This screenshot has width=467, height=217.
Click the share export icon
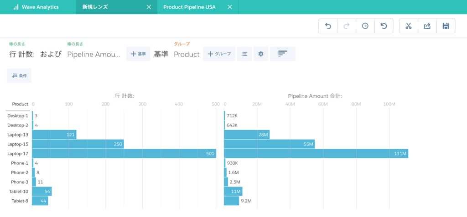pos(427,26)
